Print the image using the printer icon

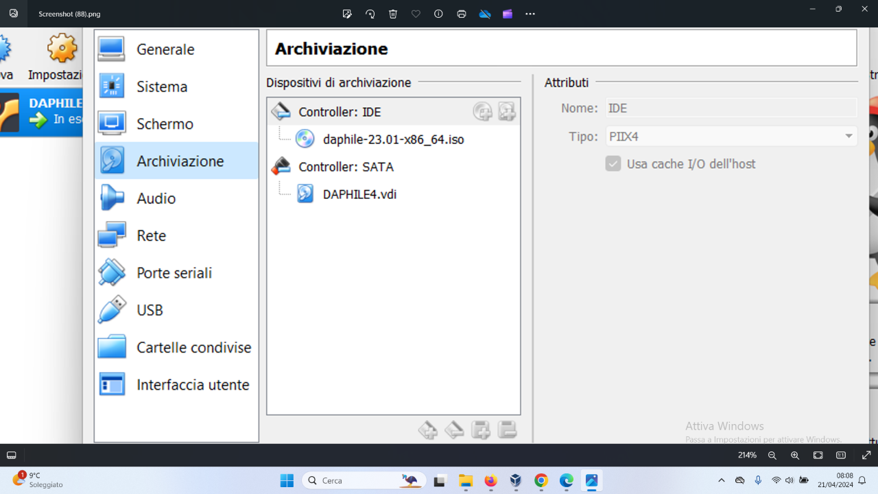(462, 14)
